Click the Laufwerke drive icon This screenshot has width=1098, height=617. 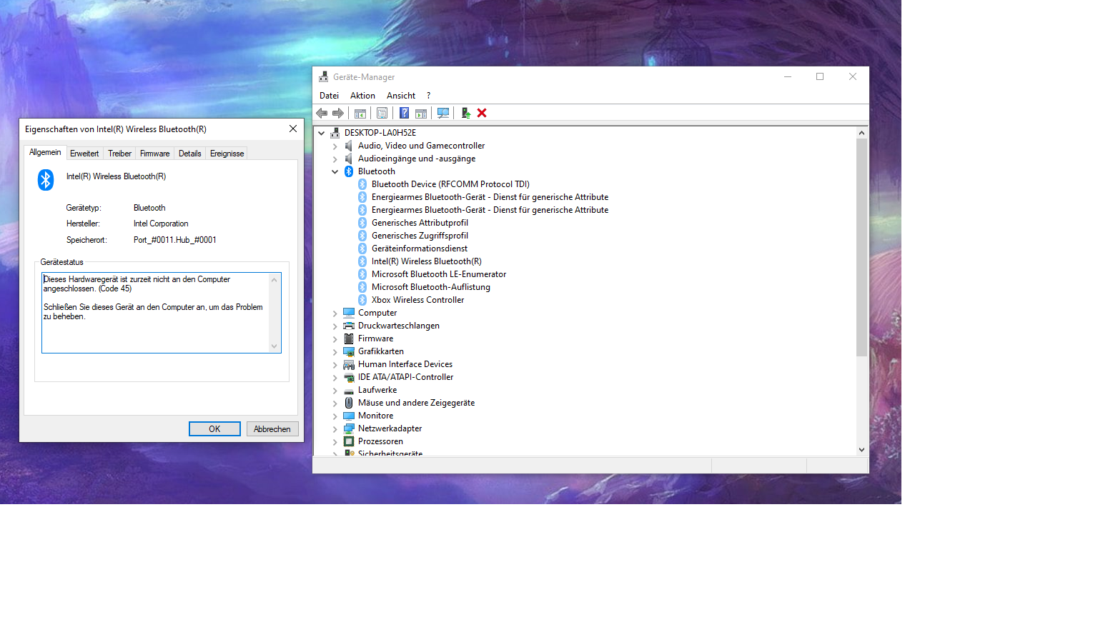349,391
